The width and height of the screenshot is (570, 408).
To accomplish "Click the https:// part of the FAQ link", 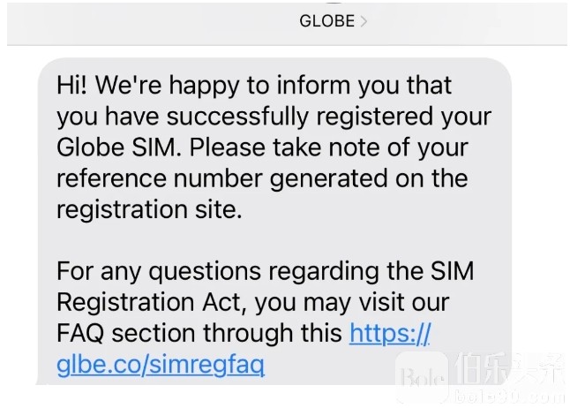I will (390, 334).
